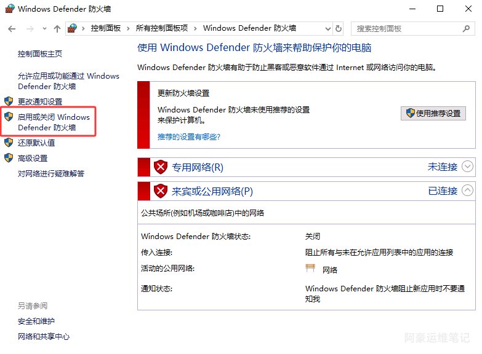Image resolution: width=482 pixels, height=354 pixels.
Task: Open the 推荐的设置有哪些? link
Action: point(188,137)
